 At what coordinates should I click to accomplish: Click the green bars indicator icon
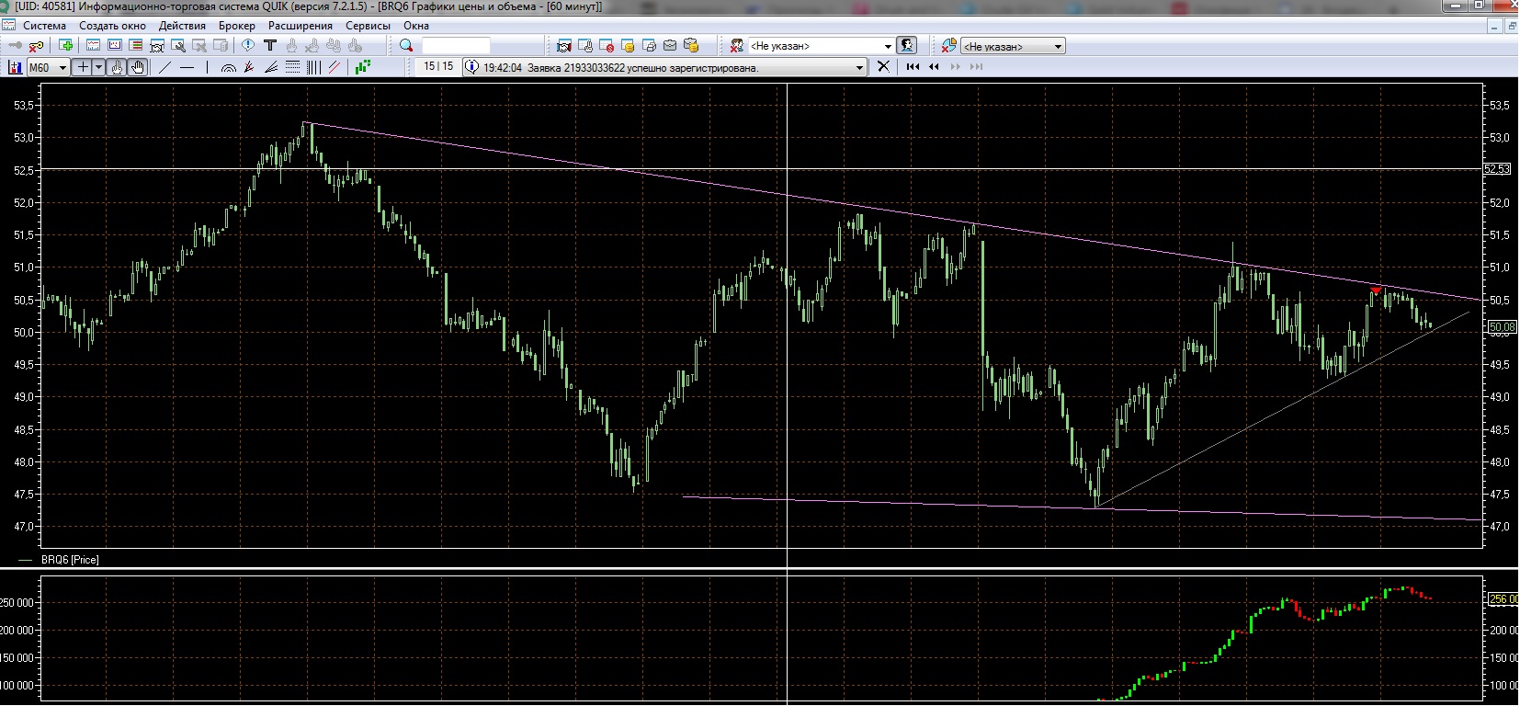(x=363, y=67)
